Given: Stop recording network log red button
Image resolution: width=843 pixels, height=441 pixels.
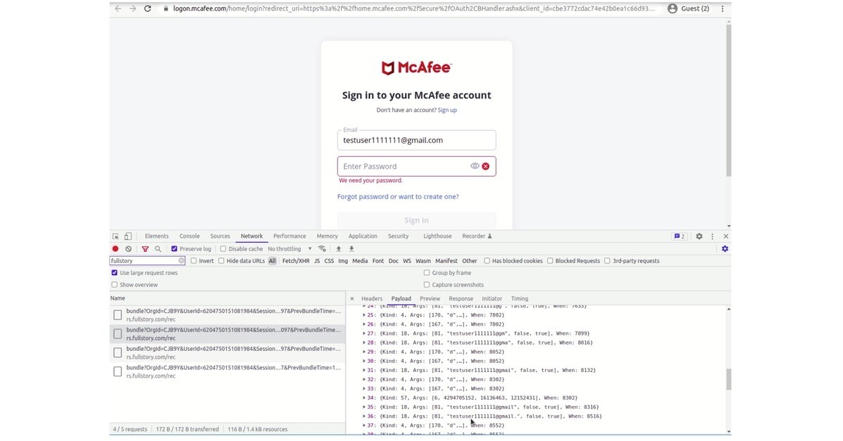Looking at the screenshot, I should pyautogui.click(x=115, y=249).
